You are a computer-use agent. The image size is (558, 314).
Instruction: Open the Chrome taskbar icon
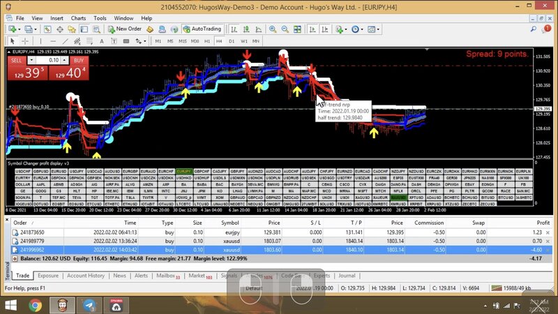click(x=36, y=306)
